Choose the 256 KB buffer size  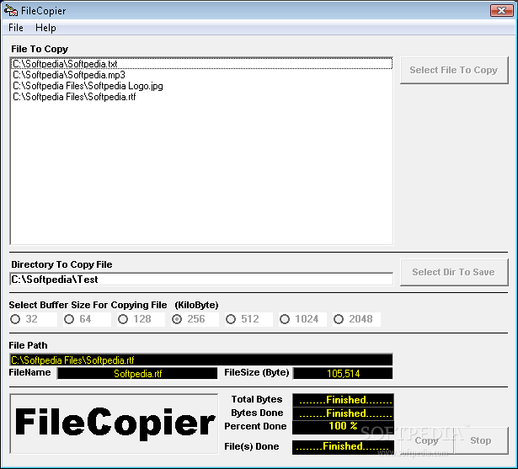click(195, 319)
